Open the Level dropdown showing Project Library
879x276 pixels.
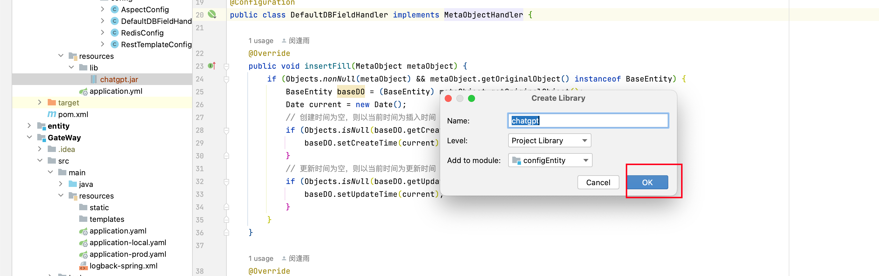click(x=549, y=141)
